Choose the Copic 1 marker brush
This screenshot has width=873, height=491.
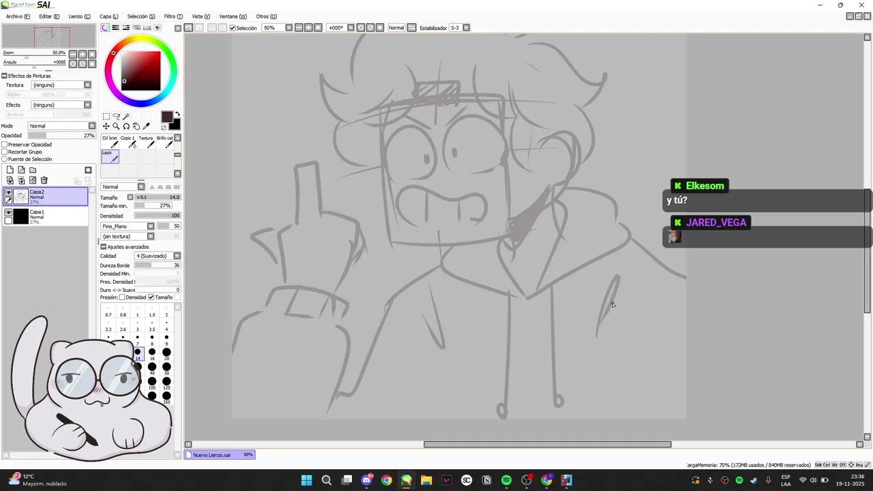point(128,141)
